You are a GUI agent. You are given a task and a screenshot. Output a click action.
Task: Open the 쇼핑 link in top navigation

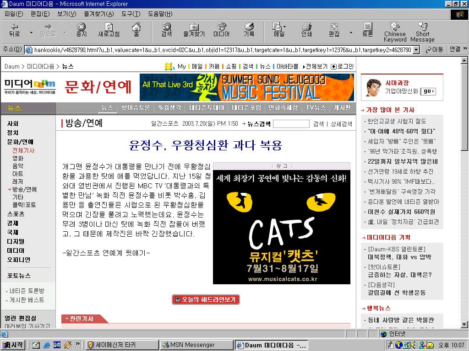tap(231, 66)
